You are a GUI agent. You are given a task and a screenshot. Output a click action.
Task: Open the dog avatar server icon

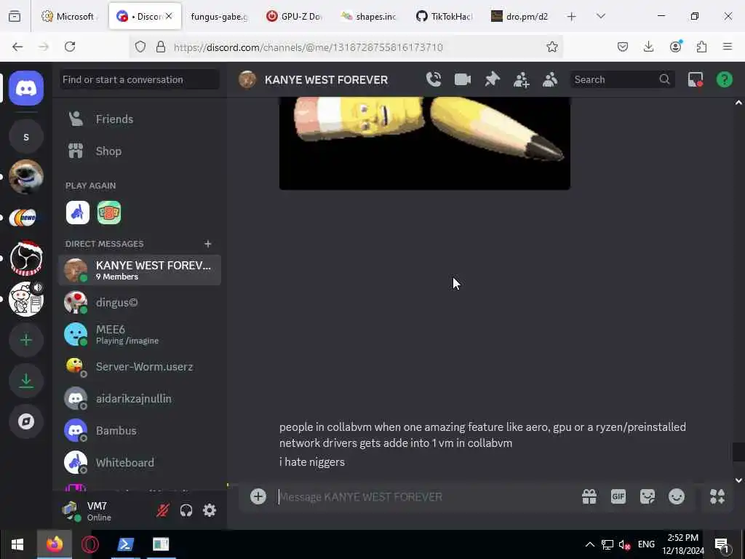(26, 178)
